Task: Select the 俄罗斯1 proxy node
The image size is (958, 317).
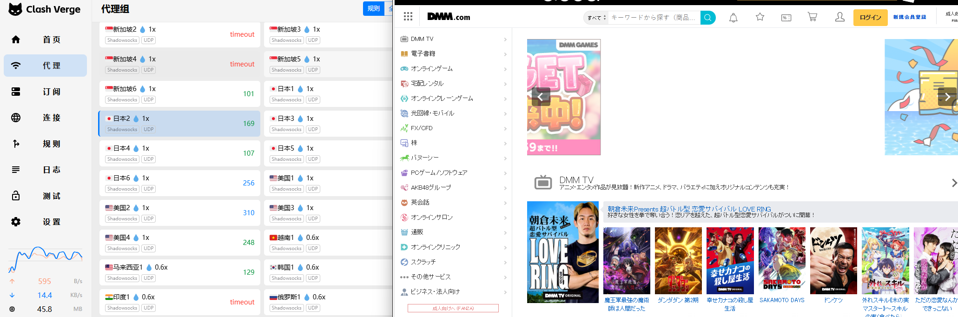Action: 329,302
